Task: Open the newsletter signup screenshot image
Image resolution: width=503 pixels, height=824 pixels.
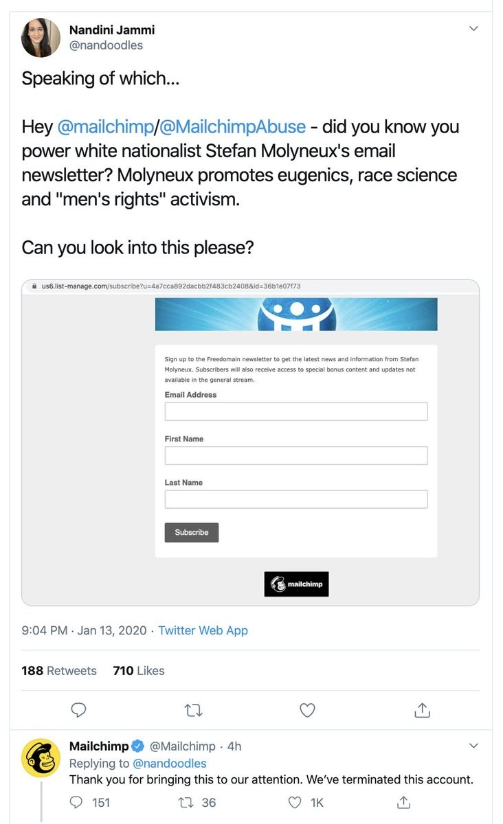Action: click(x=250, y=442)
